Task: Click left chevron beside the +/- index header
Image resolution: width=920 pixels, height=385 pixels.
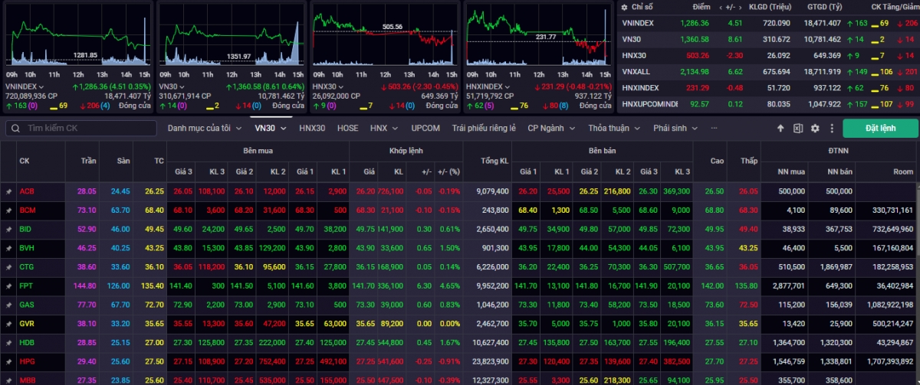Action: tap(721, 7)
